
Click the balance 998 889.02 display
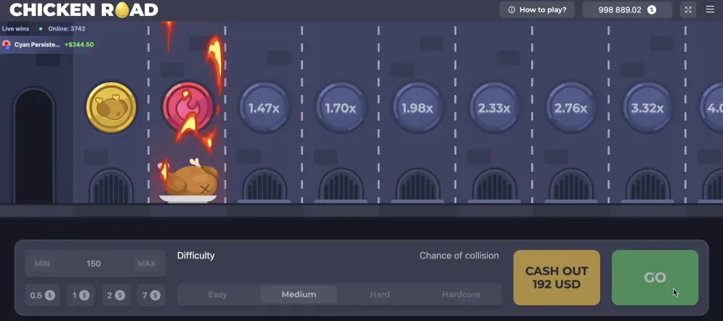[627, 9]
